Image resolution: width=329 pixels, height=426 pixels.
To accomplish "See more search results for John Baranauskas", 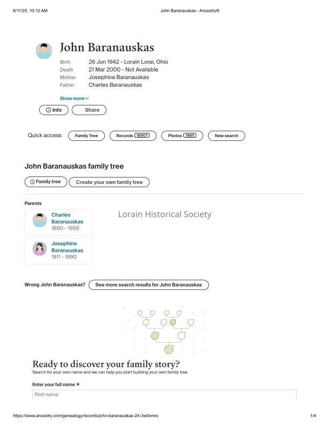I will [148, 285].
